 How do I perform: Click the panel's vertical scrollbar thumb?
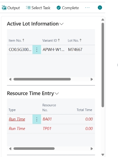click(103, 65)
